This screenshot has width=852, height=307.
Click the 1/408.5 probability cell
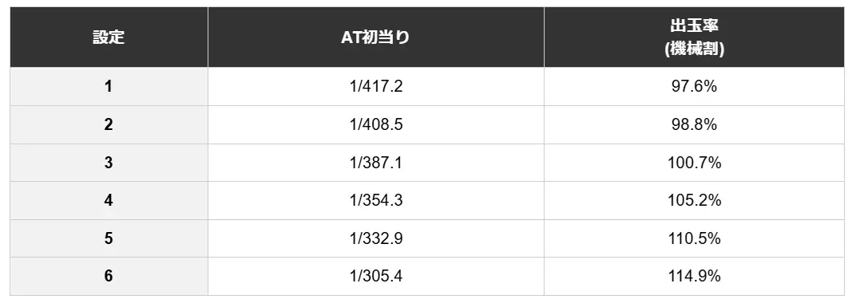pos(376,124)
